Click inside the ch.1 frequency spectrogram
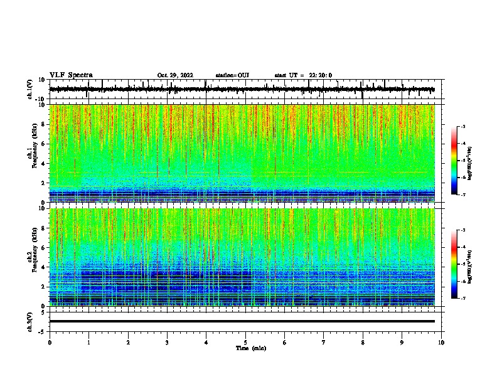Screen dimensions: 497x384 242,153
